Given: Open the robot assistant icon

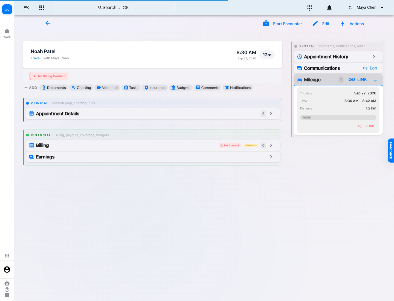Looking at the screenshot, I should click(x=7, y=283).
